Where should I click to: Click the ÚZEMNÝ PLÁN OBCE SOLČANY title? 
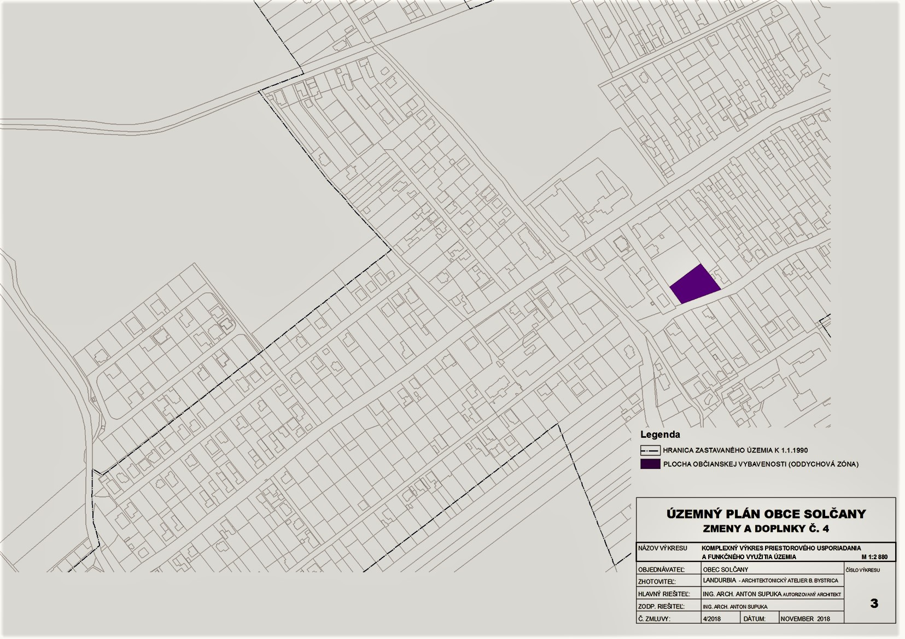tap(766, 514)
